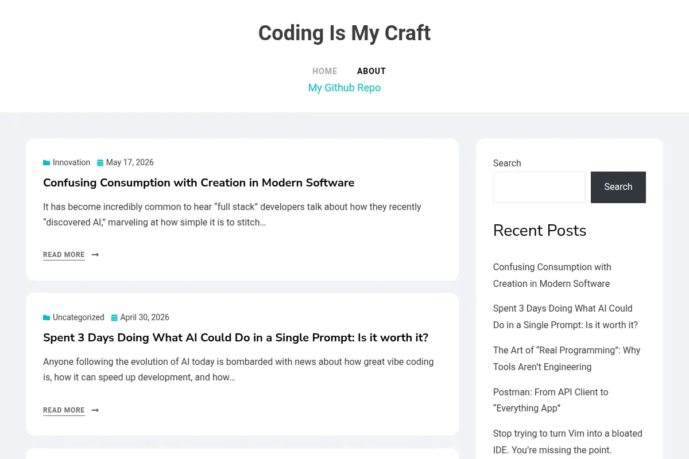Open recent post The Art of Real Programming
This screenshot has width=689, height=459.
(567, 359)
